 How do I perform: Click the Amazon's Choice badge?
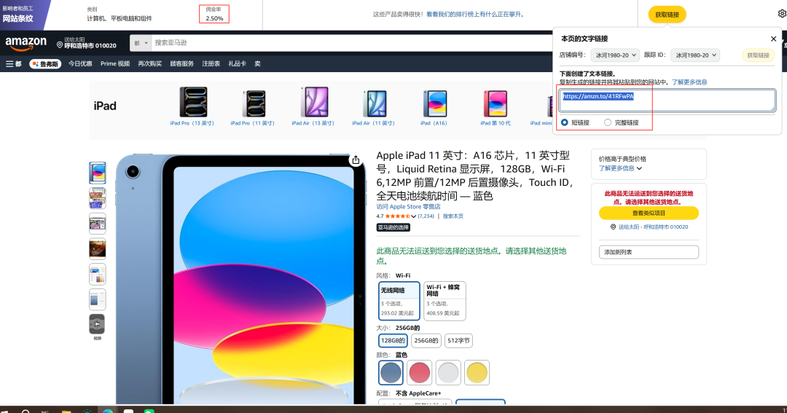[x=393, y=227]
